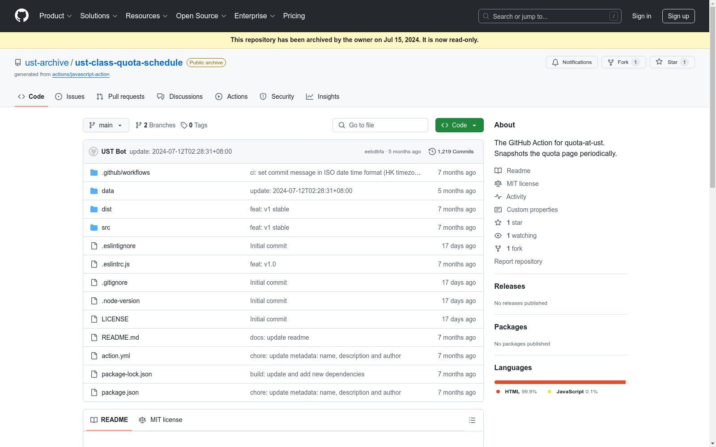Go to the Discussions tab
The height and width of the screenshot is (447, 716).
pyautogui.click(x=180, y=97)
